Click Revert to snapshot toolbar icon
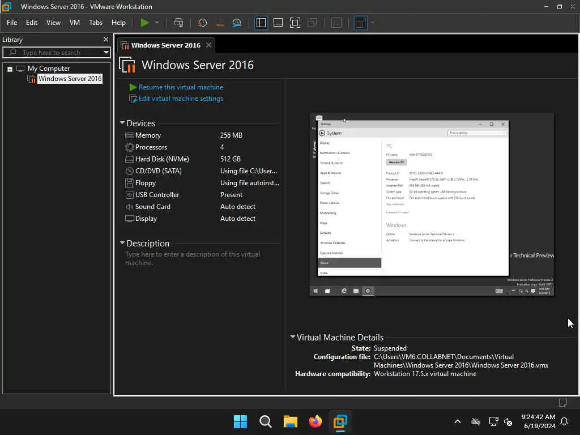580x435 pixels. coord(220,23)
